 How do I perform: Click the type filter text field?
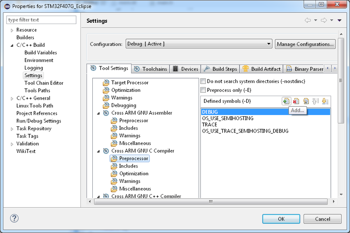point(42,20)
